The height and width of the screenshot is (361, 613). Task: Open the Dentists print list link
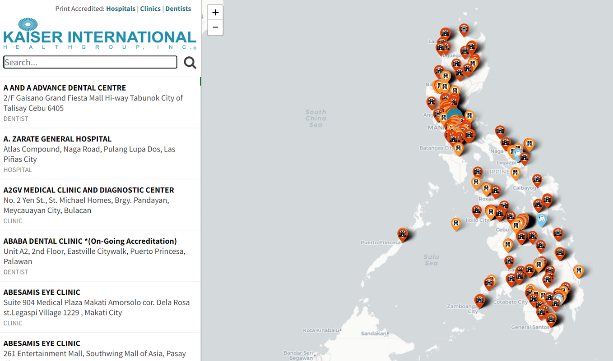pos(178,9)
